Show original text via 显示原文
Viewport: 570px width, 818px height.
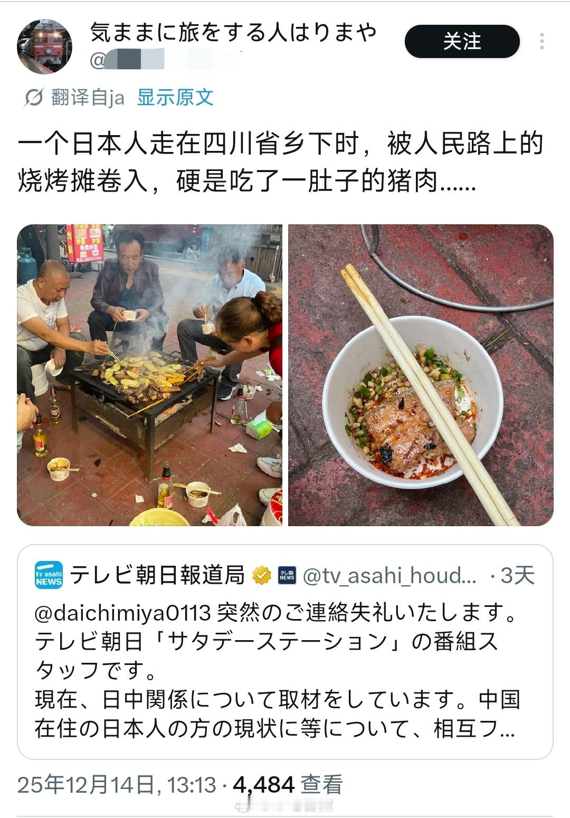175,98
